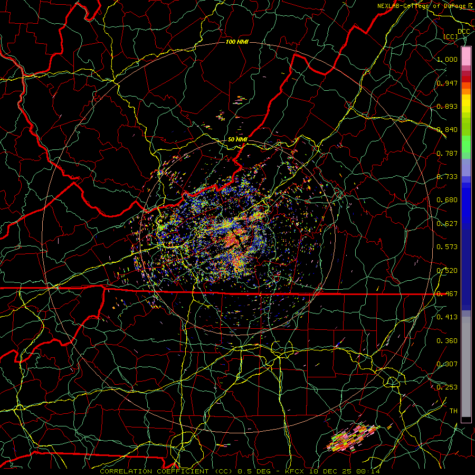Click the 0.520 scale value
The image size is (475, 475).
(447, 271)
